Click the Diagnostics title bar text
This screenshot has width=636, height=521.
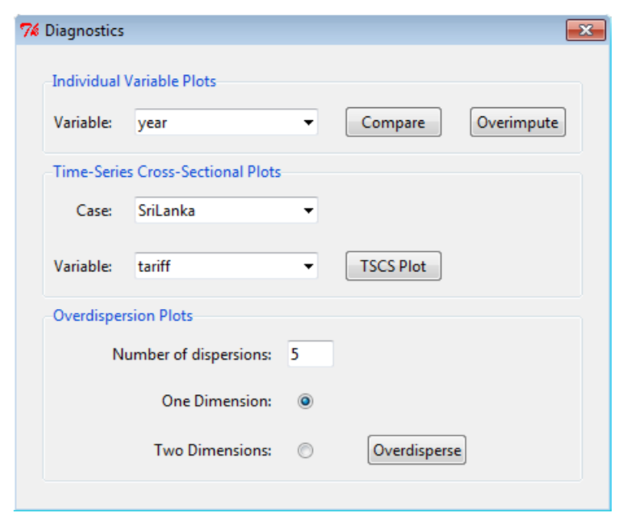84,31
